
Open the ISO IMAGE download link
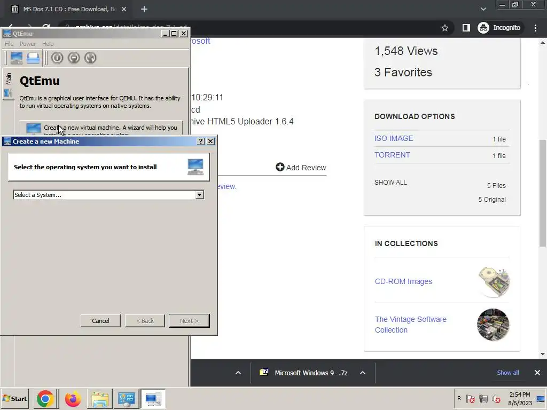click(x=394, y=138)
